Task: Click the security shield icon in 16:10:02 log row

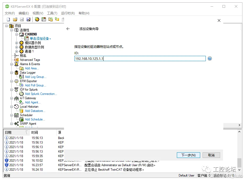Action: point(7,160)
